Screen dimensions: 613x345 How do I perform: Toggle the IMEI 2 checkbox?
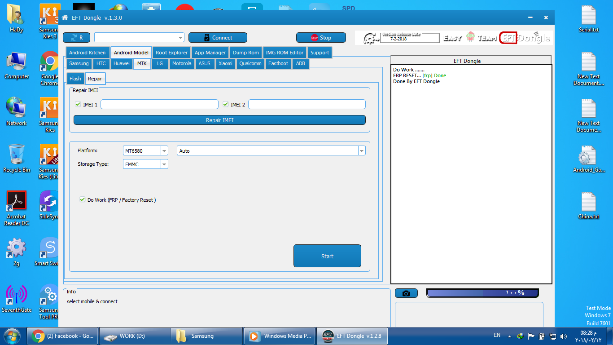(226, 104)
